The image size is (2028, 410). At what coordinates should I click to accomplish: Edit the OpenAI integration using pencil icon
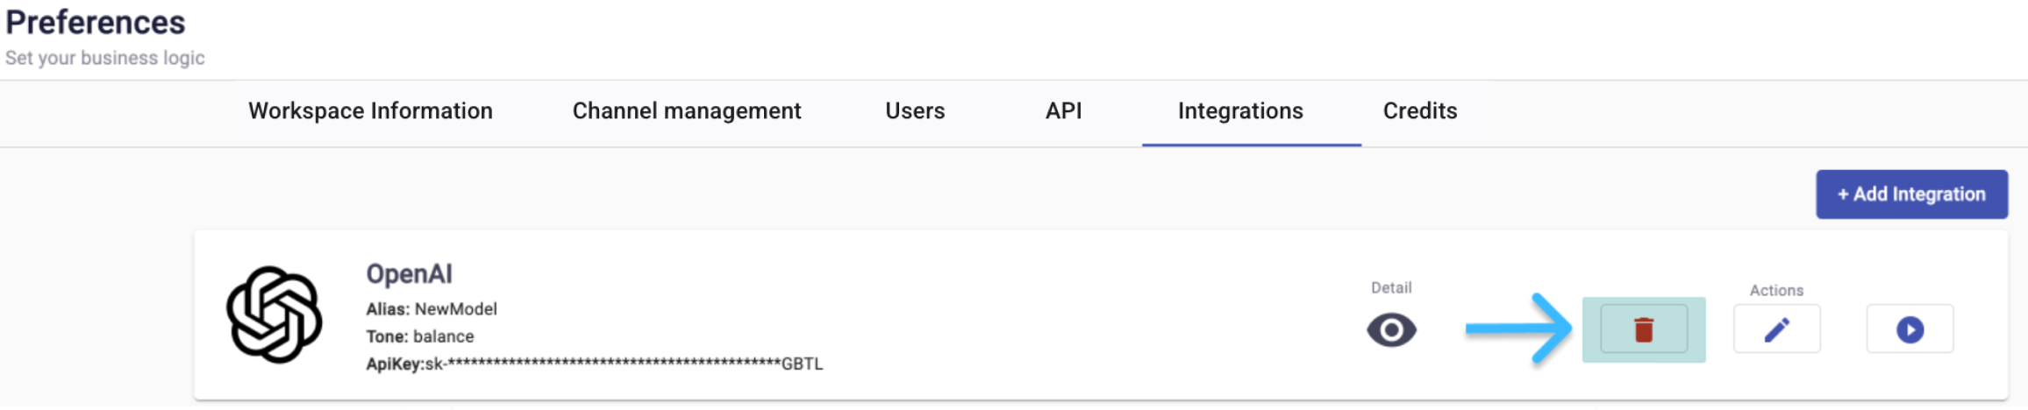(x=1777, y=329)
